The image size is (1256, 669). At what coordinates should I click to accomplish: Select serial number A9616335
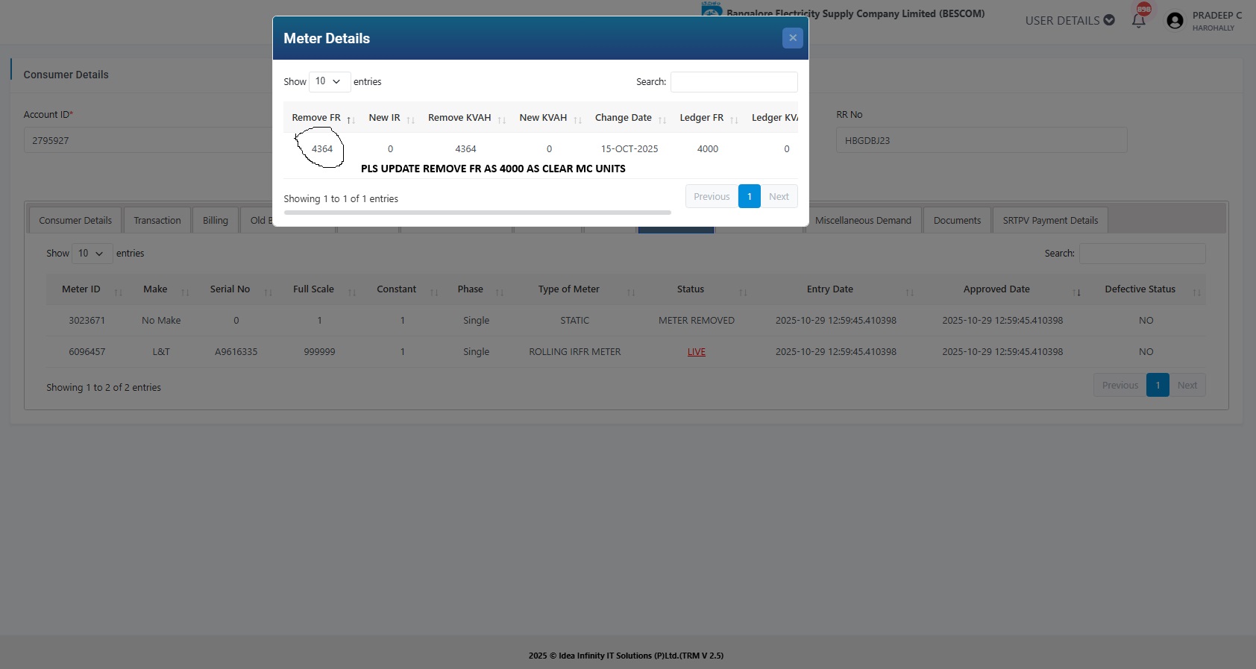(x=236, y=352)
